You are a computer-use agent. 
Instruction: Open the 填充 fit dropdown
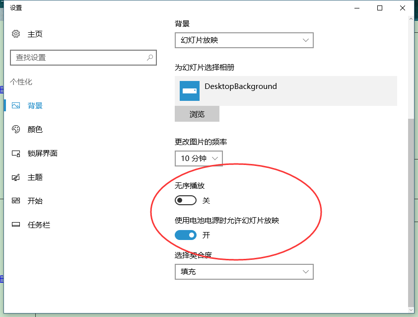pos(244,272)
